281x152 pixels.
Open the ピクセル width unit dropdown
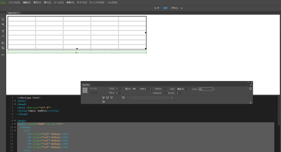click(145, 89)
